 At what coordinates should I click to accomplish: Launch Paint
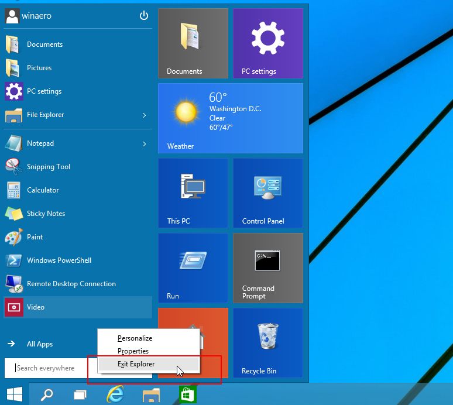(78, 237)
